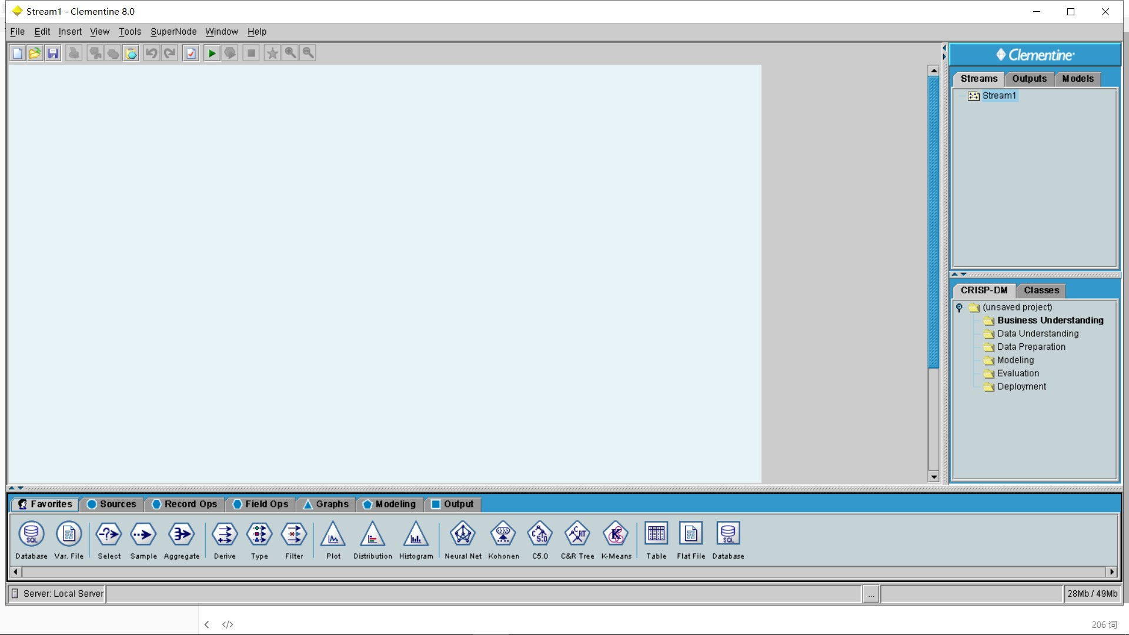The image size is (1129, 635).
Task: Click the Var. File source node
Action: tap(69, 534)
